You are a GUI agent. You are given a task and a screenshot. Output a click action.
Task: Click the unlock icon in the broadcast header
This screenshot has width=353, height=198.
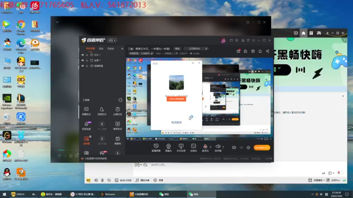click(x=245, y=51)
